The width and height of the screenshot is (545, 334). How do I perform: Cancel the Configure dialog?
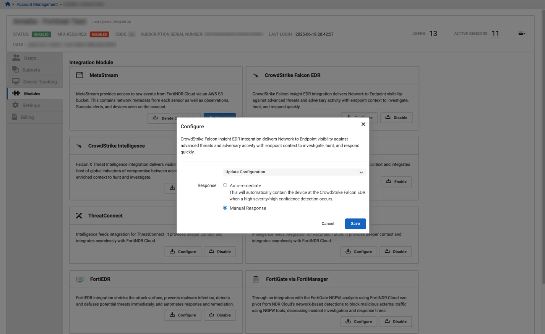point(328,224)
